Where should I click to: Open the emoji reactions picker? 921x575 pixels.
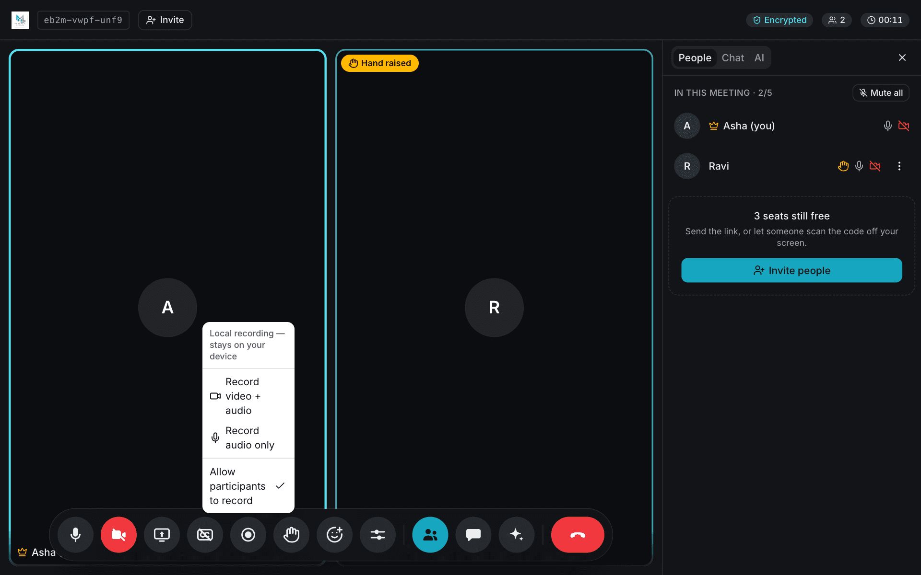[x=334, y=535]
